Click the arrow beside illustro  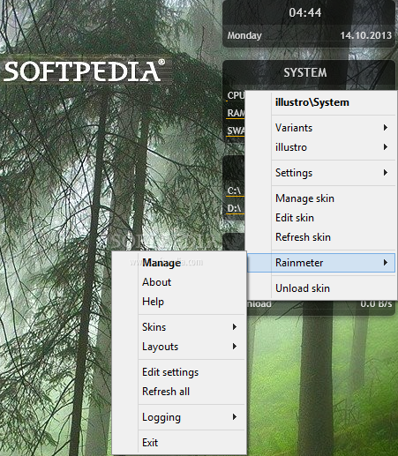click(386, 147)
